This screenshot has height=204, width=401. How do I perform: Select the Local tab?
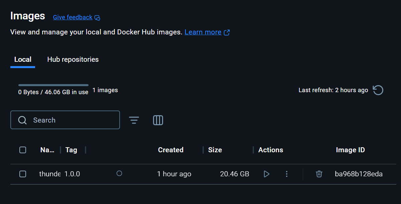[22, 59]
